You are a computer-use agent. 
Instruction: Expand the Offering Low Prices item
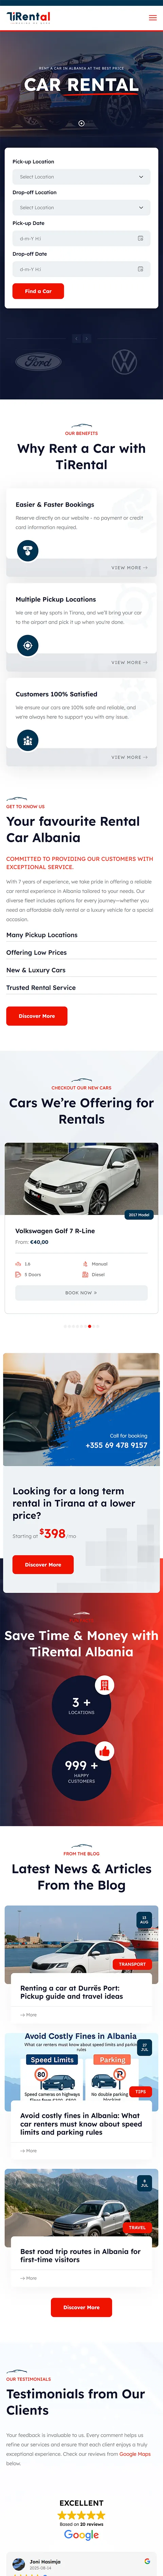pyautogui.click(x=81, y=952)
